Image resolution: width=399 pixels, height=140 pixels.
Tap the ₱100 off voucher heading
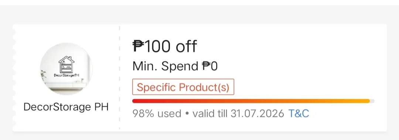[x=165, y=46]
